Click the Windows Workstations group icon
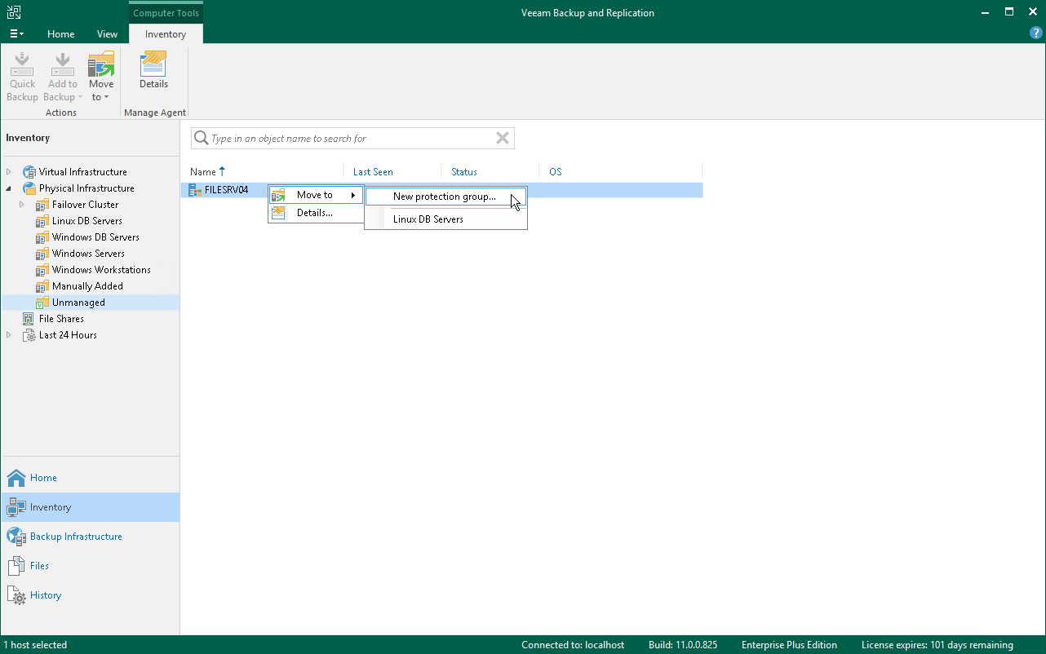The image size is (1046, 654). coord(42,270)
